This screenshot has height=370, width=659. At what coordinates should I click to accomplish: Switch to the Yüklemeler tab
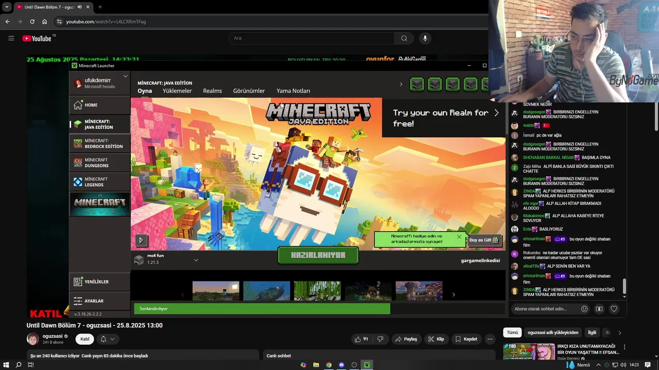coord(177,91)
